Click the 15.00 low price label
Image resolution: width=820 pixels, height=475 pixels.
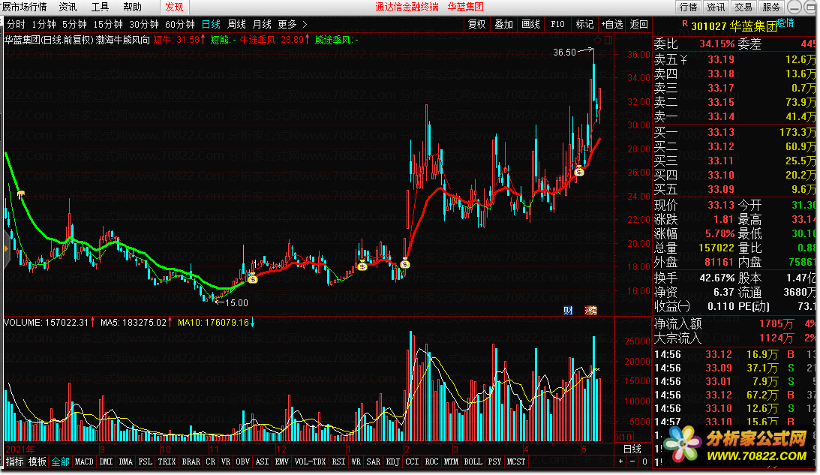pyautogui.click(x=236, y=303)
